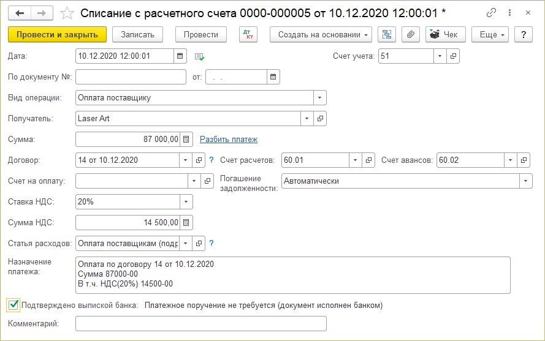Expand the Вид операции dropdown
This screenshot has height=341, width=545.
click(320, 97)
